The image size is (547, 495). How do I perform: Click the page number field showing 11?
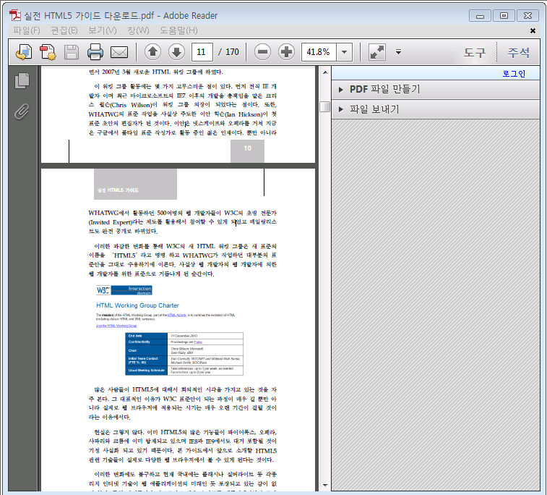[x=202, y=52]
